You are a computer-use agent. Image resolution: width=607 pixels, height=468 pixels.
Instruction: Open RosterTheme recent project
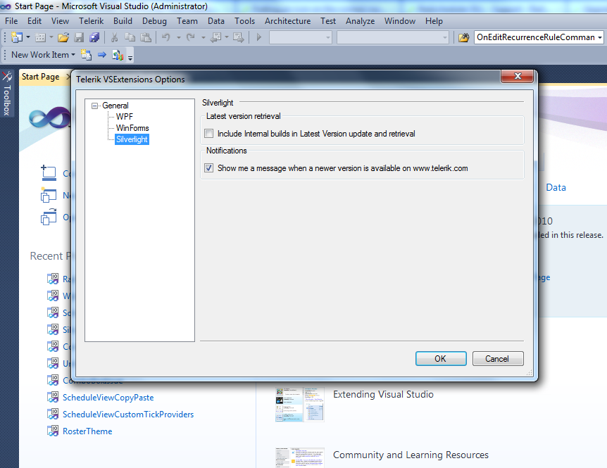click(x=87, y=431)
